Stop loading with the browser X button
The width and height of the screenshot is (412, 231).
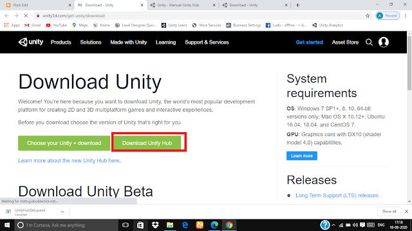(26, 15)
